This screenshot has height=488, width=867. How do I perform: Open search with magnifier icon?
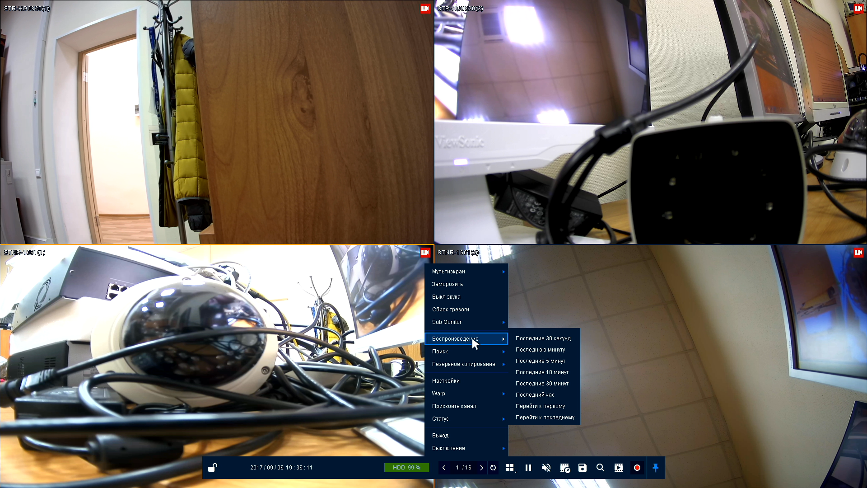pyautogui.click(x=600, y=468)
